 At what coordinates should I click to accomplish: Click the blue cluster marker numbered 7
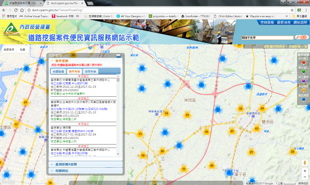[229, 173]
